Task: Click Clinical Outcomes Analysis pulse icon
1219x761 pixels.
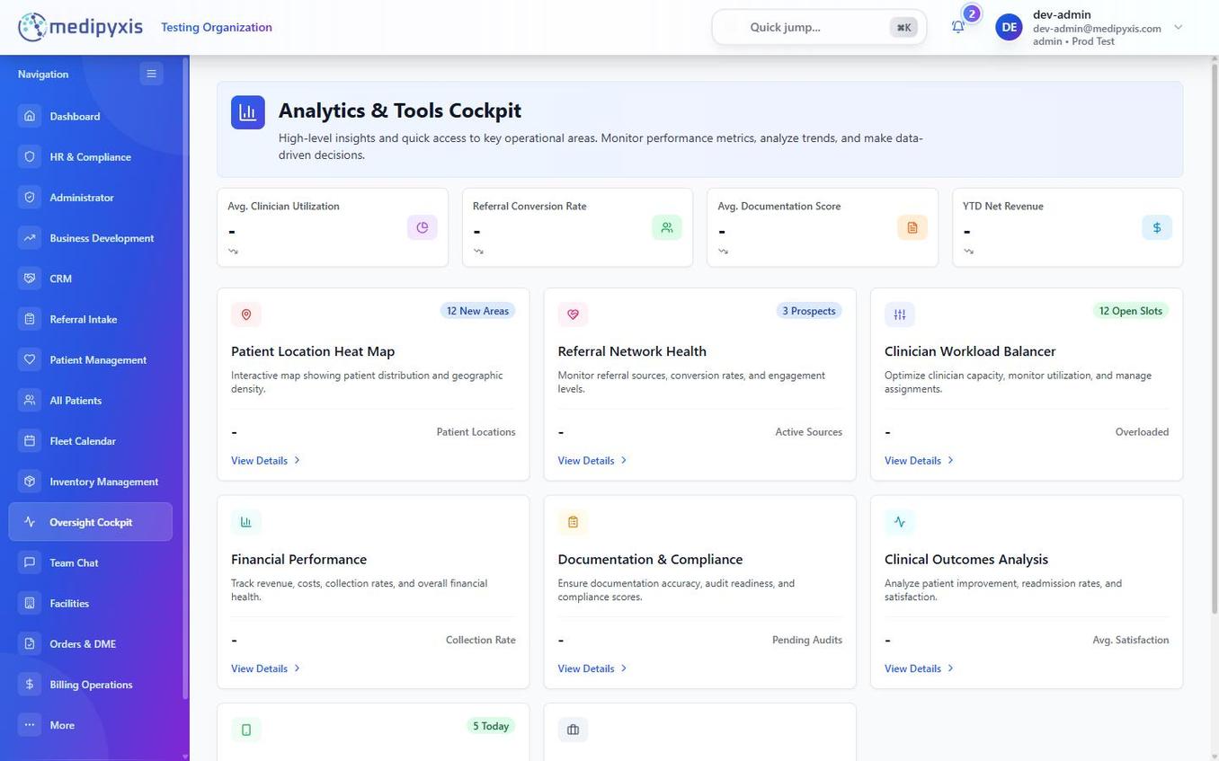Action: point(900,522)
